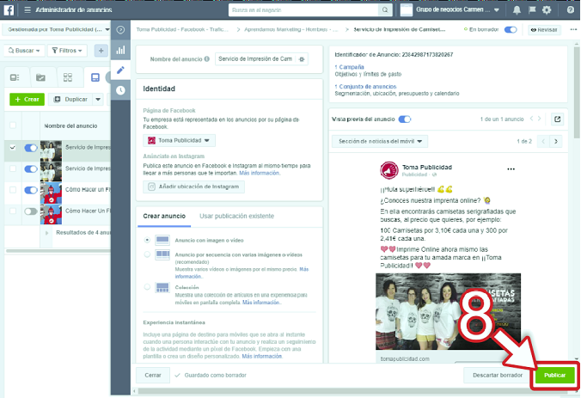The image size is (581, 398).
Task: Open the Sección de noticias del móvil dropdown
Action: tap(379, 142)
